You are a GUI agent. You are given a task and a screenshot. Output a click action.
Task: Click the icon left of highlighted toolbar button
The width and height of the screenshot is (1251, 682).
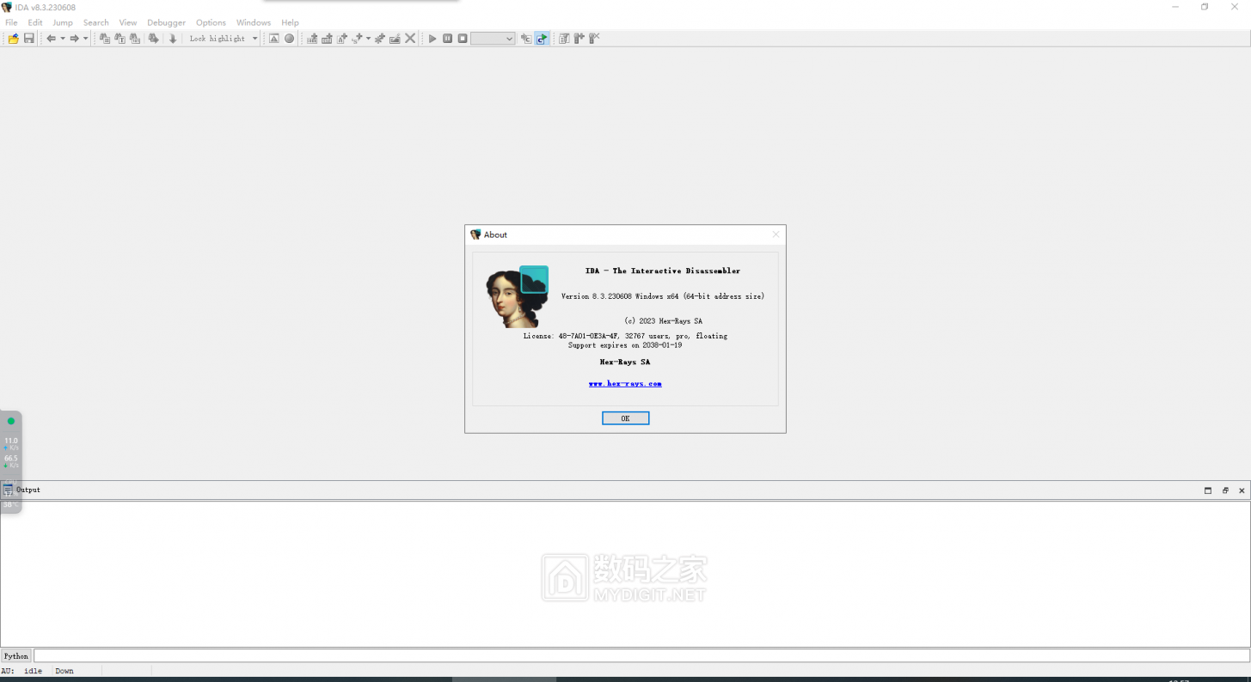tap(525, 39)
